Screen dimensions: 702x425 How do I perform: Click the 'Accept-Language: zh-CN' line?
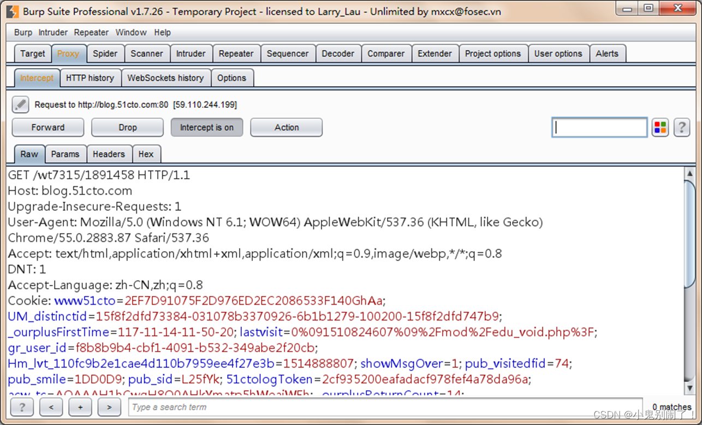(105, 286)
